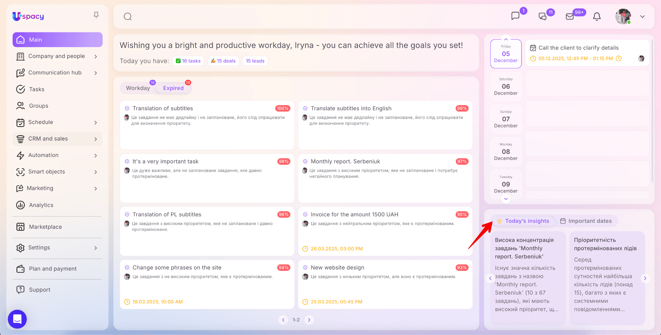This screenshot has height=335, width=661.
Task: Open 'Change some phrases on the site' title
Action: 177,268
